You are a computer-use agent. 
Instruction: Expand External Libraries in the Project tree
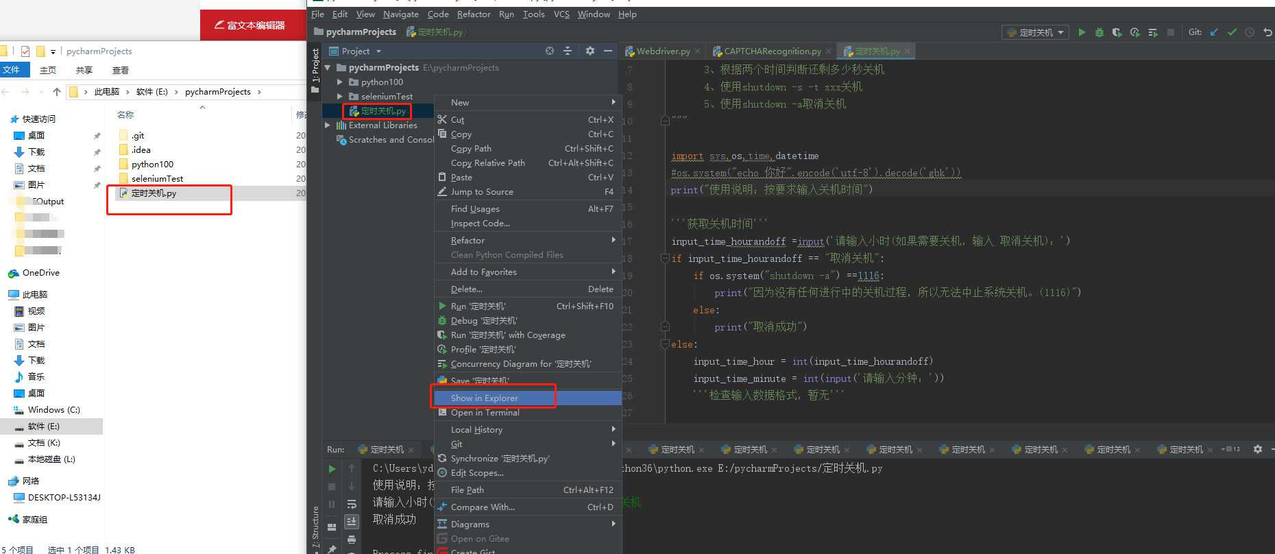328,125
